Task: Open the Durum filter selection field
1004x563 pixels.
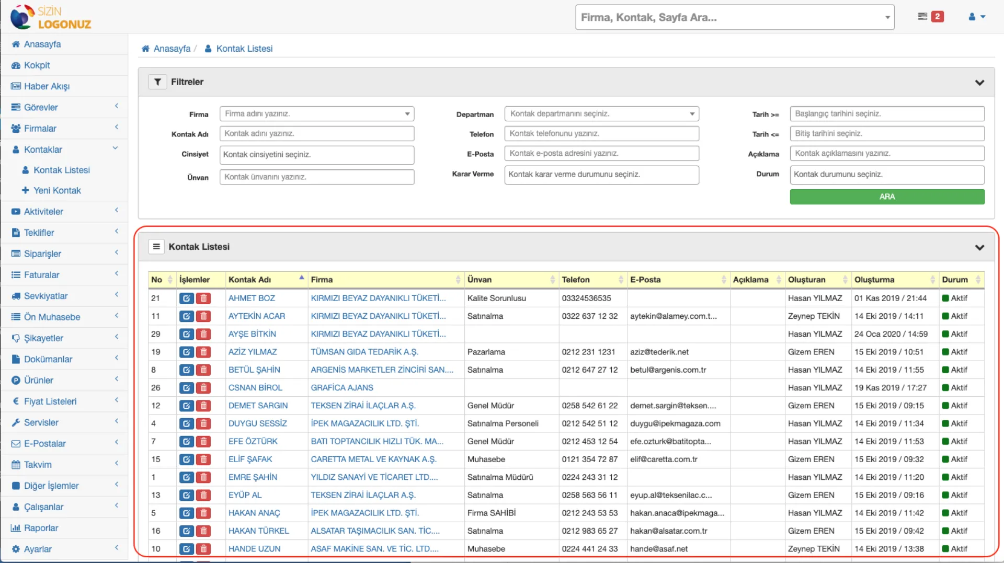Action: click(x=887, y=175)
